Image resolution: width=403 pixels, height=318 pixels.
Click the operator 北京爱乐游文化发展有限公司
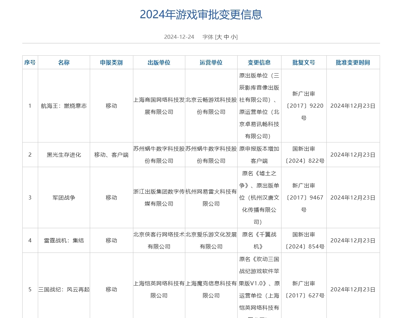211,241
